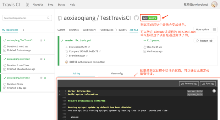Image resolution: width=220 pixels, height=120 pixels.
Task: Click the worker_info tag in log
Action: tap(195, 91)
